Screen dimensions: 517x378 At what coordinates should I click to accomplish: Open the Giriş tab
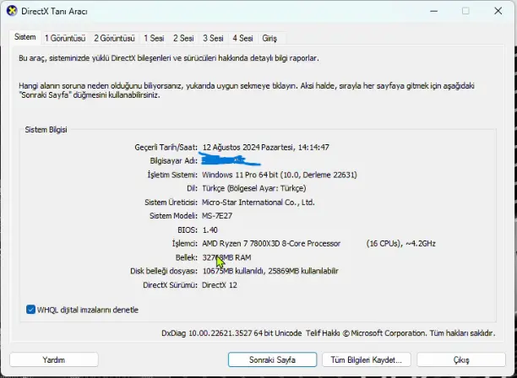269,38
